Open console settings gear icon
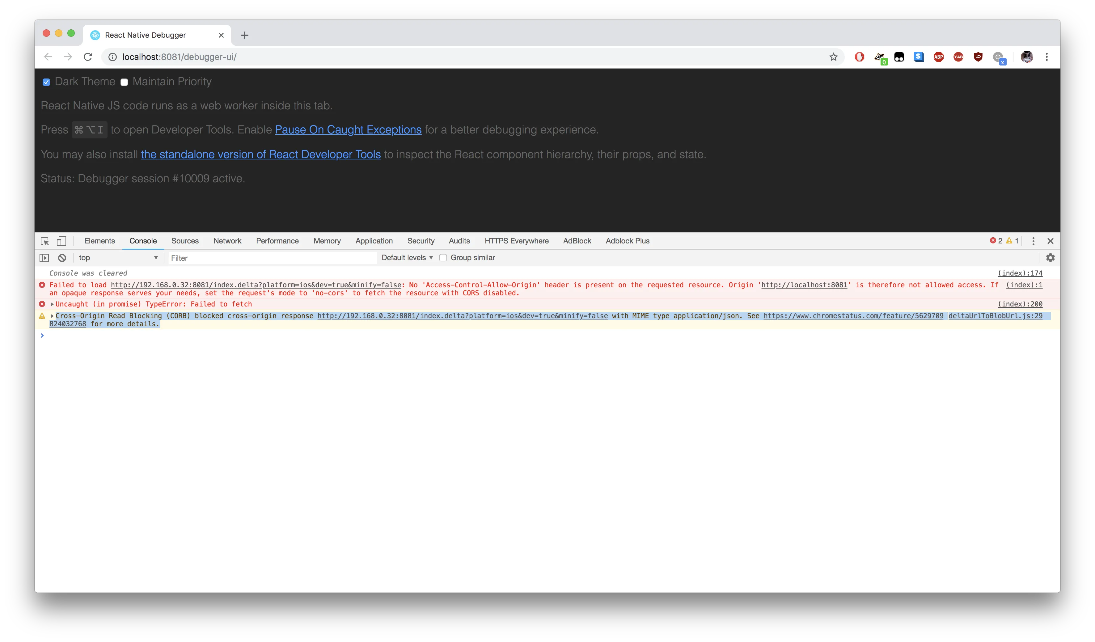This screenshot has height=642, width=1095. pyautogui.click(x=1050, y=258)
